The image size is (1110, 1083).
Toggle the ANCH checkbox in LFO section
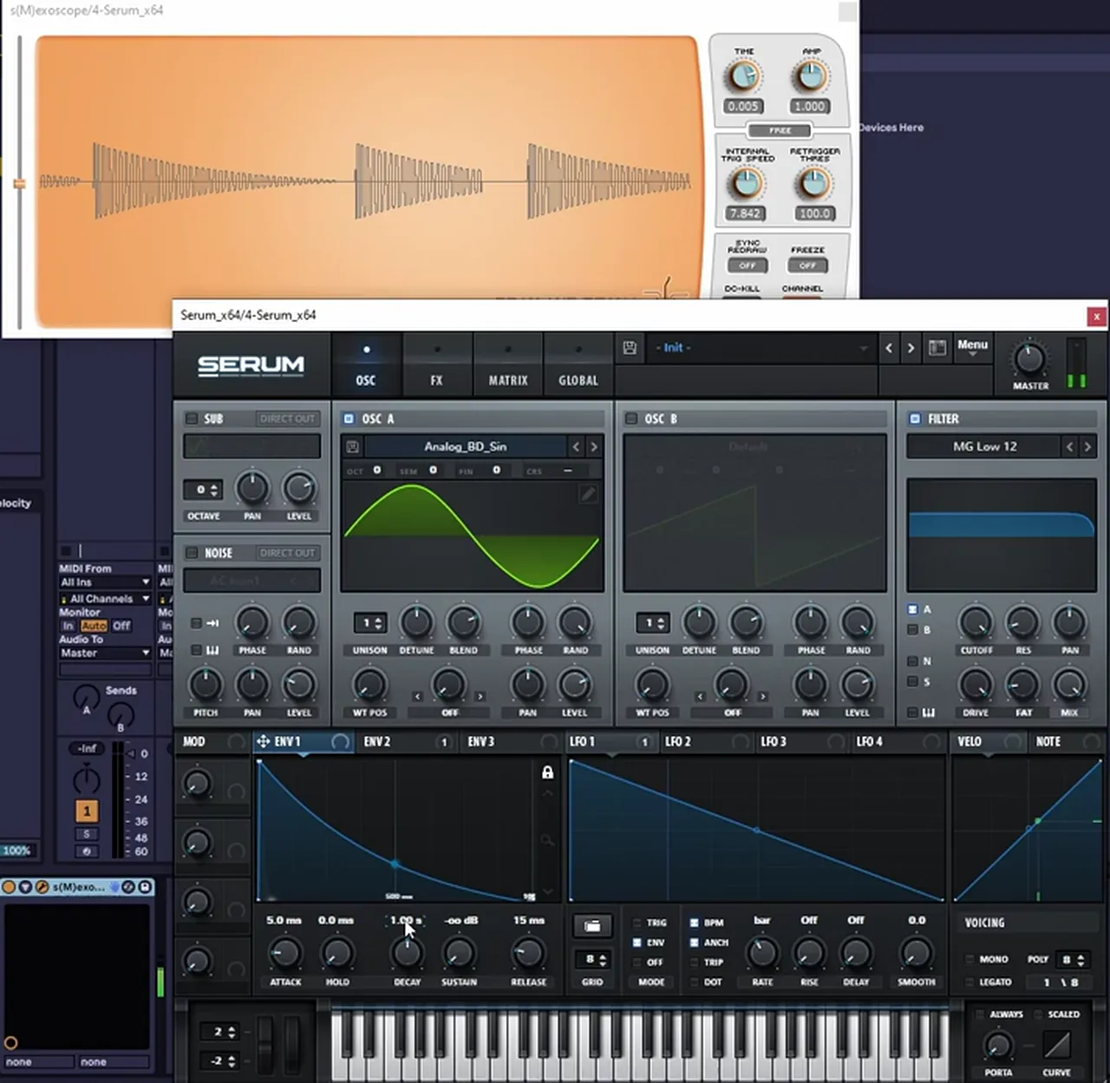(x=694, y=943)
